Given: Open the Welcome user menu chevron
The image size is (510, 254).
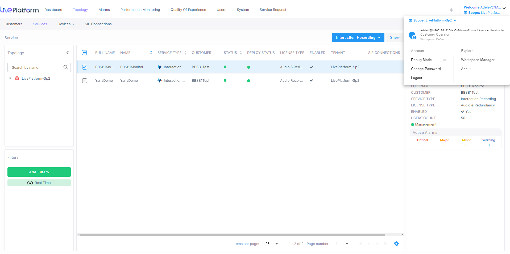Looking at the screenshot, I should 504,8.
